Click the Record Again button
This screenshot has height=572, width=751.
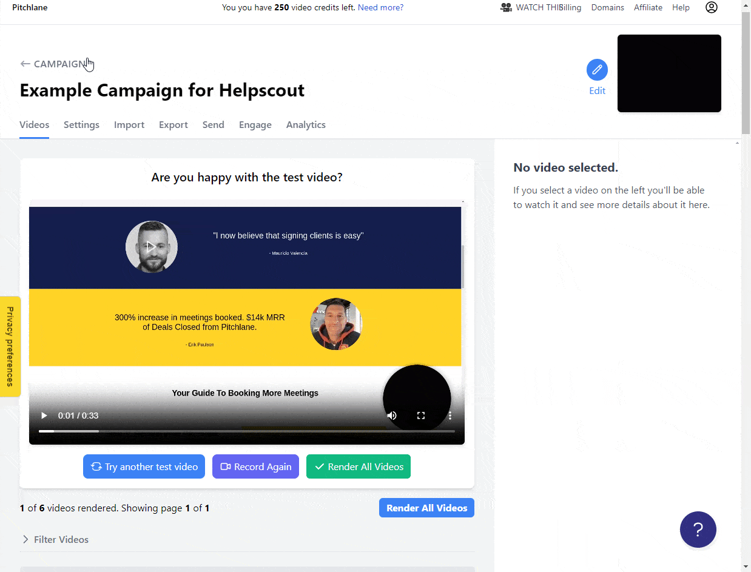255,466
